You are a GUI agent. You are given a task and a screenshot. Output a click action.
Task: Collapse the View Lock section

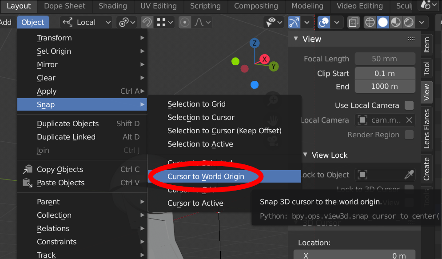click(x=305, y=155)
